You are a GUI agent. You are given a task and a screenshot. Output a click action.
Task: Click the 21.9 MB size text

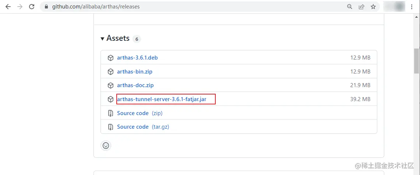360,85
